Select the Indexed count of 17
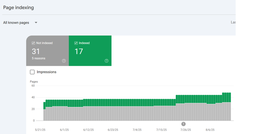 pos(79,51)
